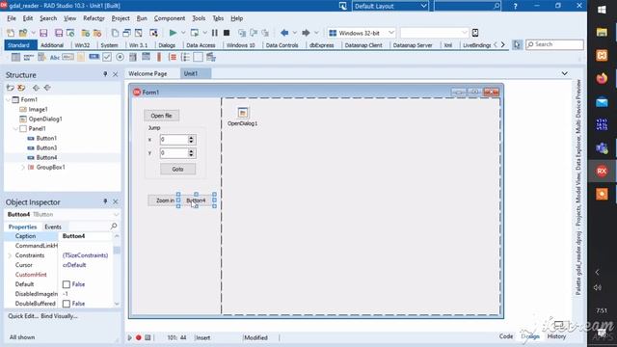Open the Refactor menu
Screen dimensions: 617x347
94,18
